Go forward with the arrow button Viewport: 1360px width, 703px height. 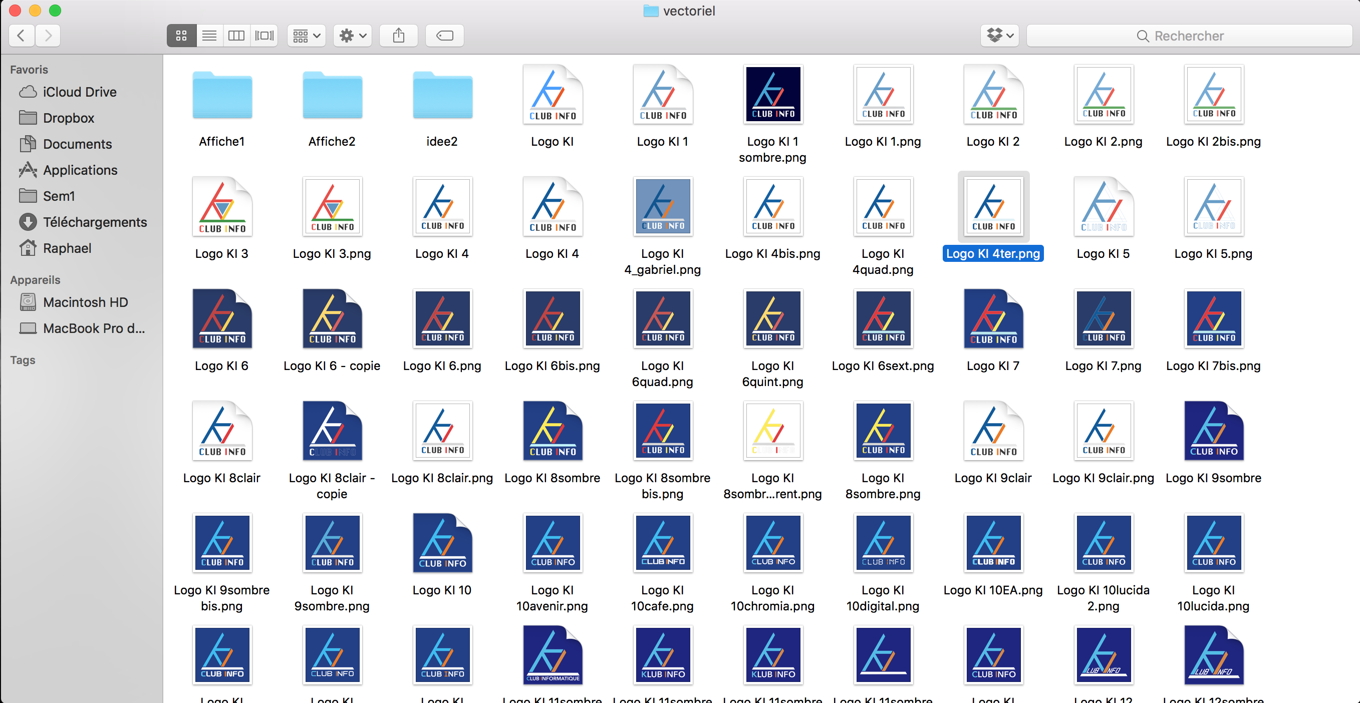48,36
